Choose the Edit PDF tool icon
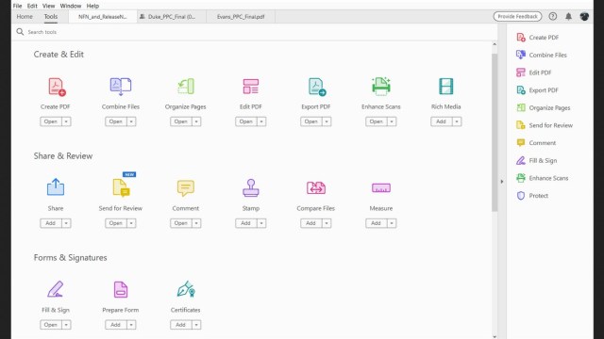Image resolution: width=604 pixels, height=339 pixels. 251,87
